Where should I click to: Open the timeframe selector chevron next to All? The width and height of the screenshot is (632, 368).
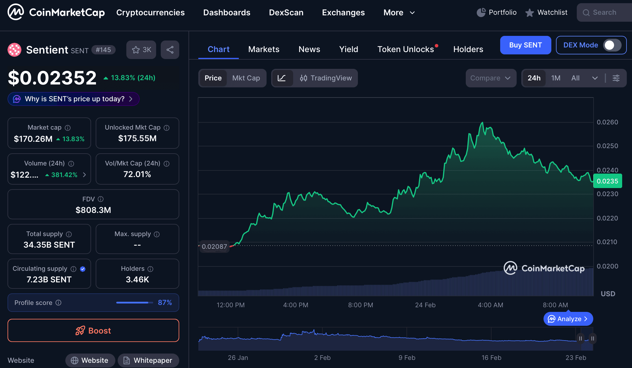pos(595,78)
